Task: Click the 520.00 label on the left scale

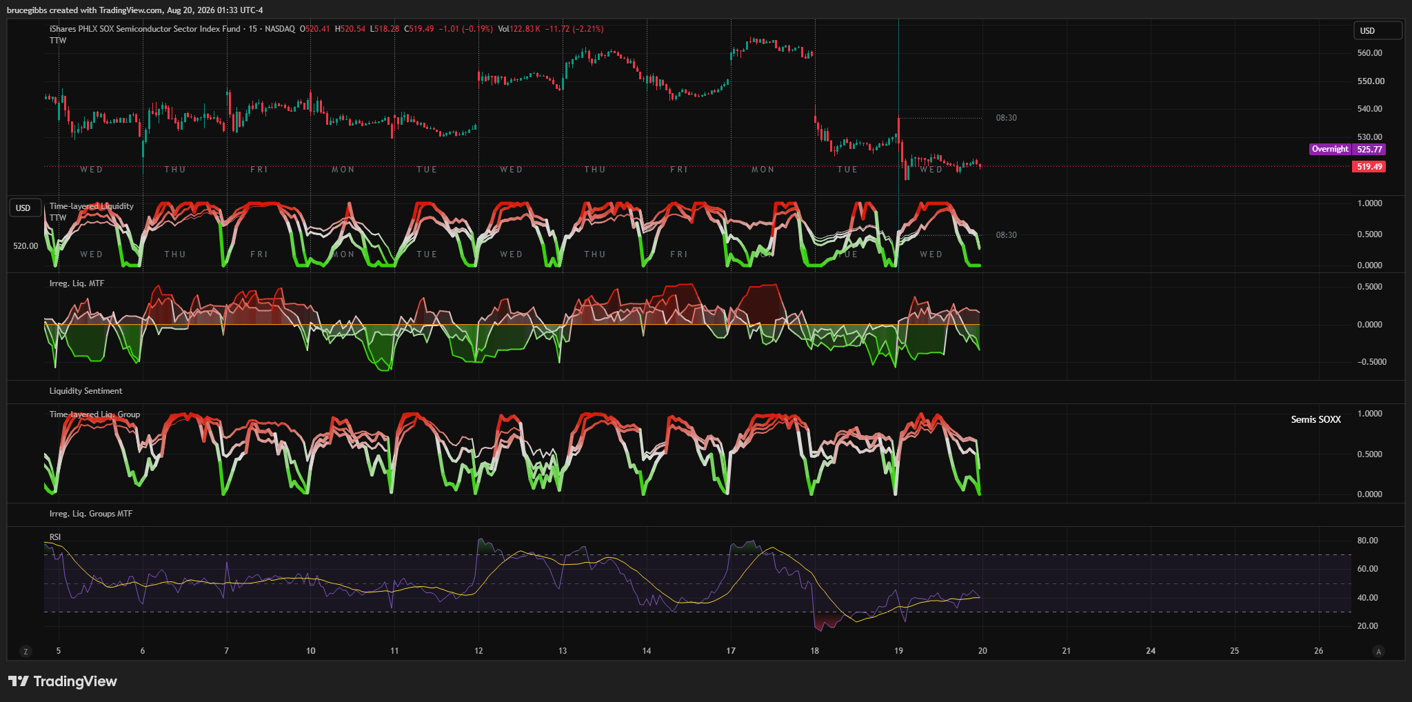Action: point(26,246)
